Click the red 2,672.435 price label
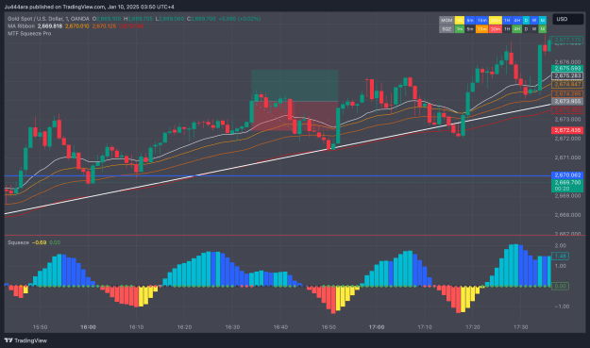This screenshot has height=348, width=590. [x=567, y=130]
